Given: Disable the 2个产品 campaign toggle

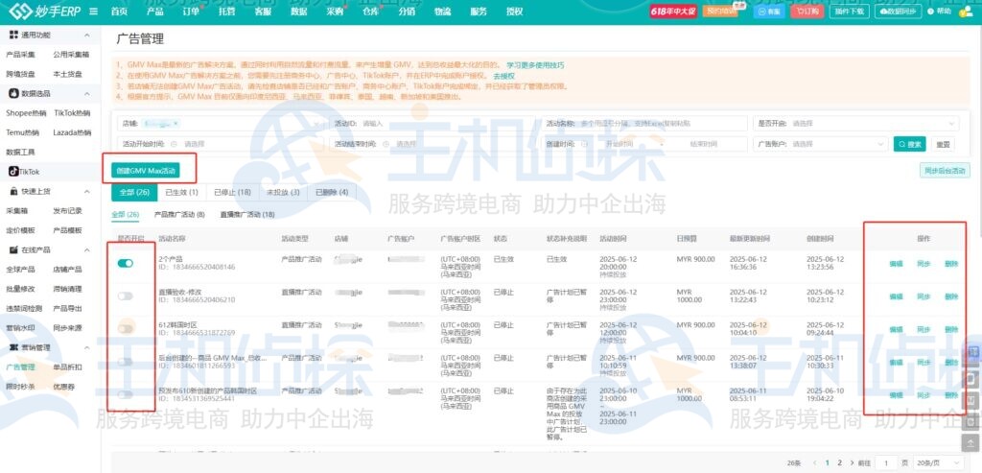Looking at the screenshot, I should (x=126, y=263).
